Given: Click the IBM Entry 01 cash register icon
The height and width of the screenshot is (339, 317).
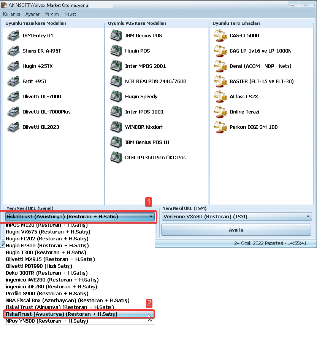Looking at the screenshot, I should pyautogui.click(x=13, y=36).
